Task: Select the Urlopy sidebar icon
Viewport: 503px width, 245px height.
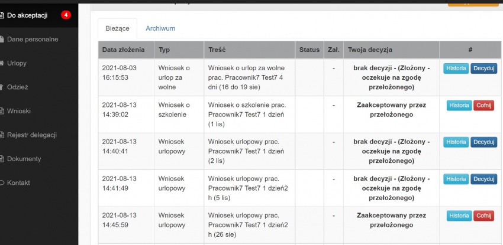Action: coord(2,63)
